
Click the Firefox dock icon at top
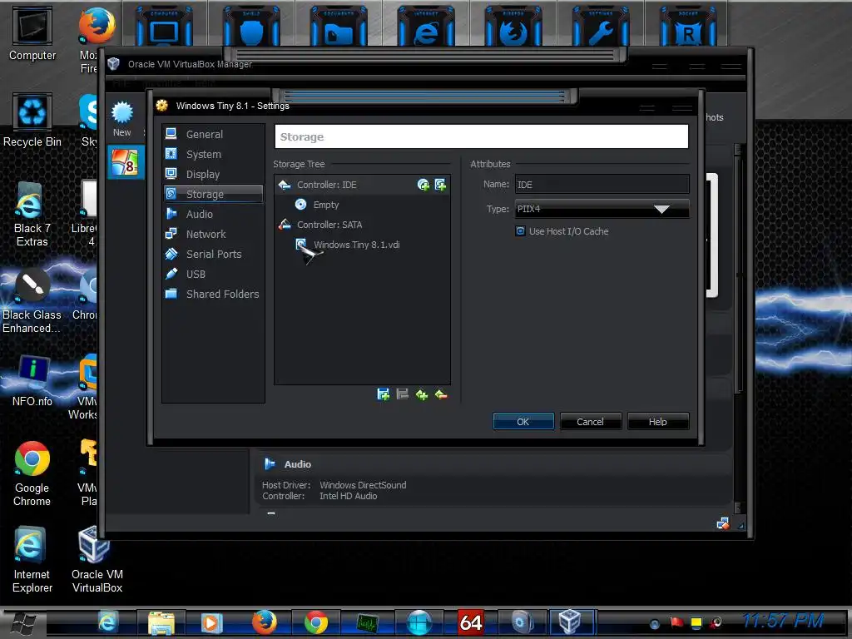tap(513, 27)
